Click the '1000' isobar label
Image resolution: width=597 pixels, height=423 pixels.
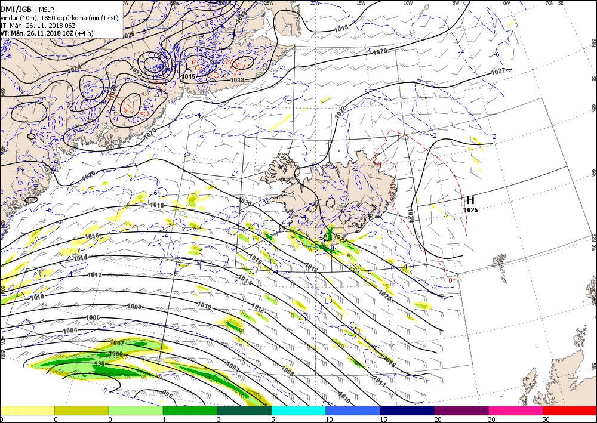(x=116, y=354)
